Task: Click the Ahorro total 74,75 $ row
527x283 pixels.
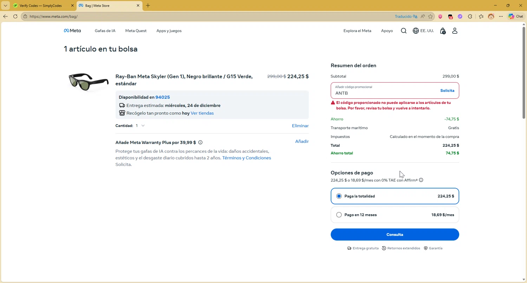Action: [395, 153]
